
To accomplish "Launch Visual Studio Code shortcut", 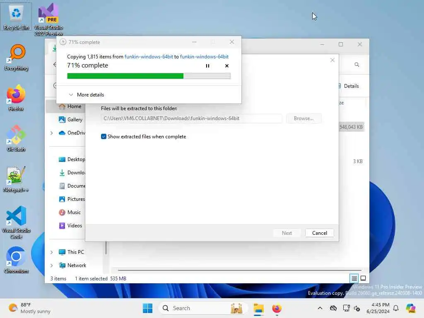I will coord(16,222).
